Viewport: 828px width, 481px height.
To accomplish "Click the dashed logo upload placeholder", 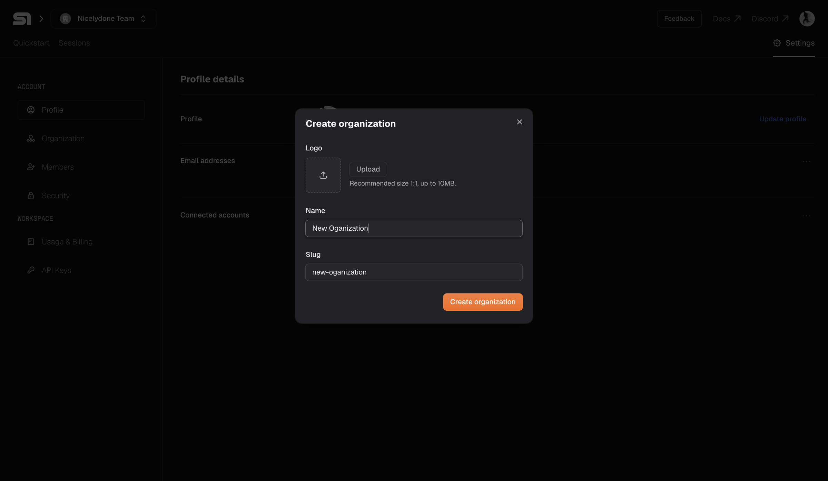I will tap(323, 175).
